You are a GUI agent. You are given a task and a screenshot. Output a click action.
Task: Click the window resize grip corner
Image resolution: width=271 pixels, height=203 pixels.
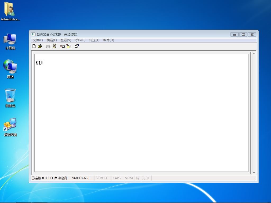tap(255, 179)
